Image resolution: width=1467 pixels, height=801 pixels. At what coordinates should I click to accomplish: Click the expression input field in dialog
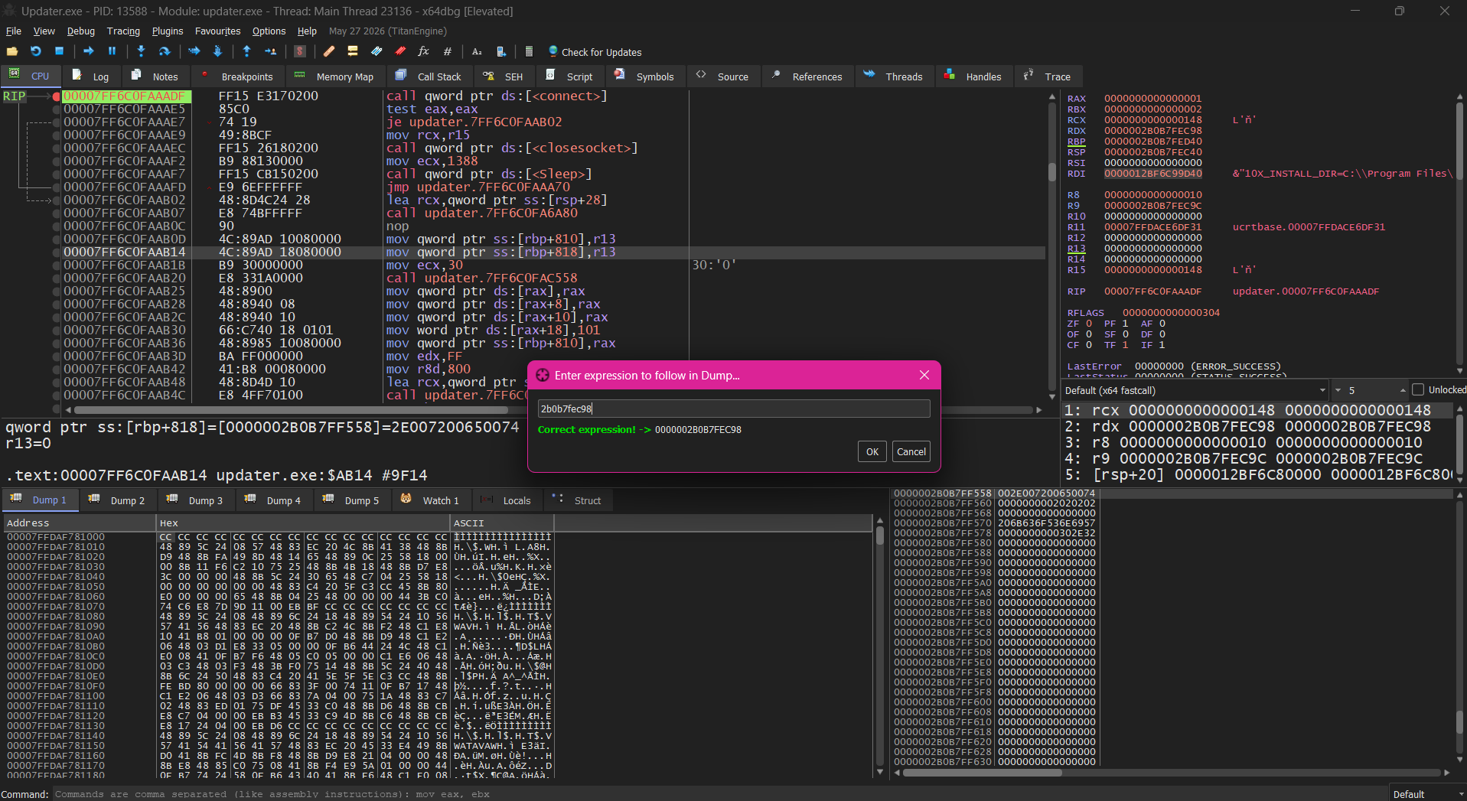click(x=734, y=409)
